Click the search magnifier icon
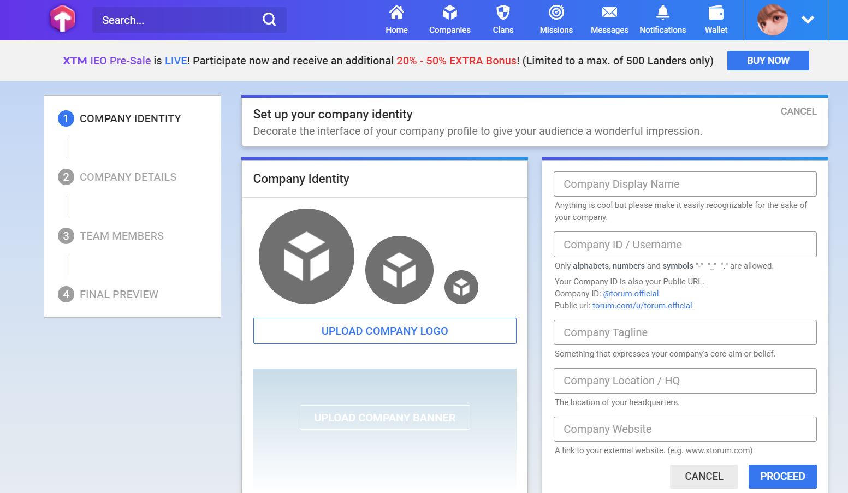The image size is (848, 493). pos(269,20)
